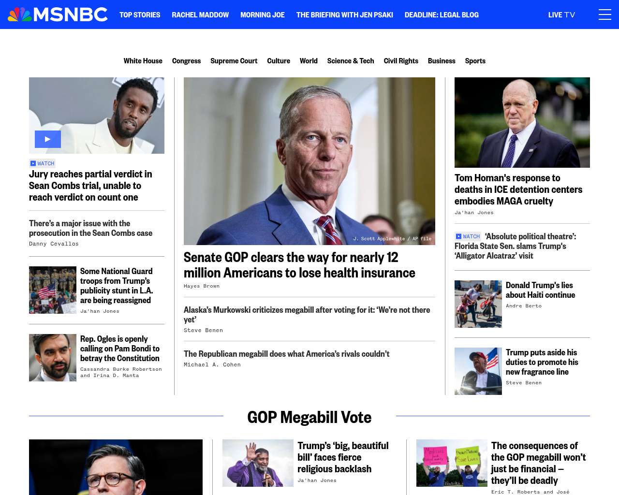Open Morning Joe section
The image size is (619, 495).
(x=263, y=15)
